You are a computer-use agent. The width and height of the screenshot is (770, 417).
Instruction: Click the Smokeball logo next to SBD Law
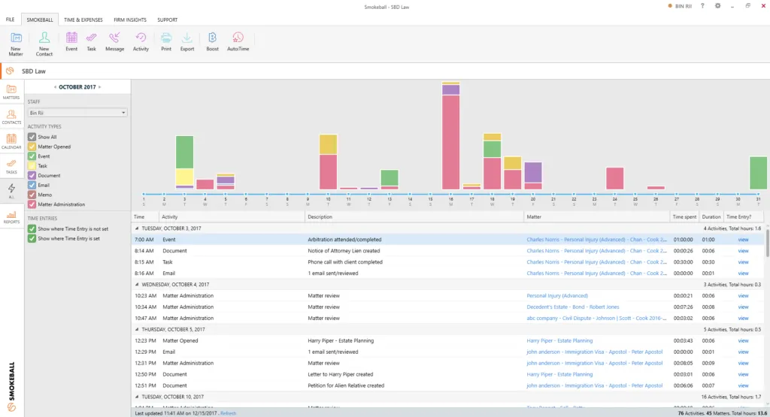pos(10,71)
